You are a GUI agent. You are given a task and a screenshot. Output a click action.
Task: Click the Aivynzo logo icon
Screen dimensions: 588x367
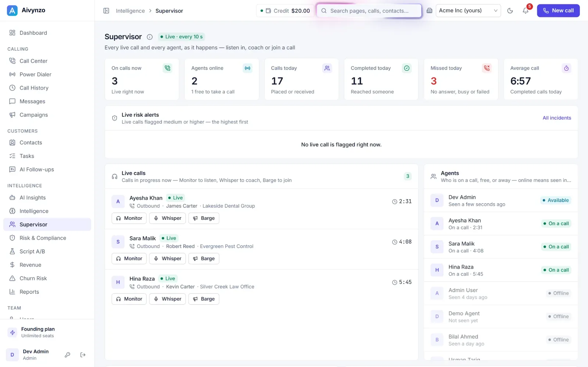coord(12,11)
